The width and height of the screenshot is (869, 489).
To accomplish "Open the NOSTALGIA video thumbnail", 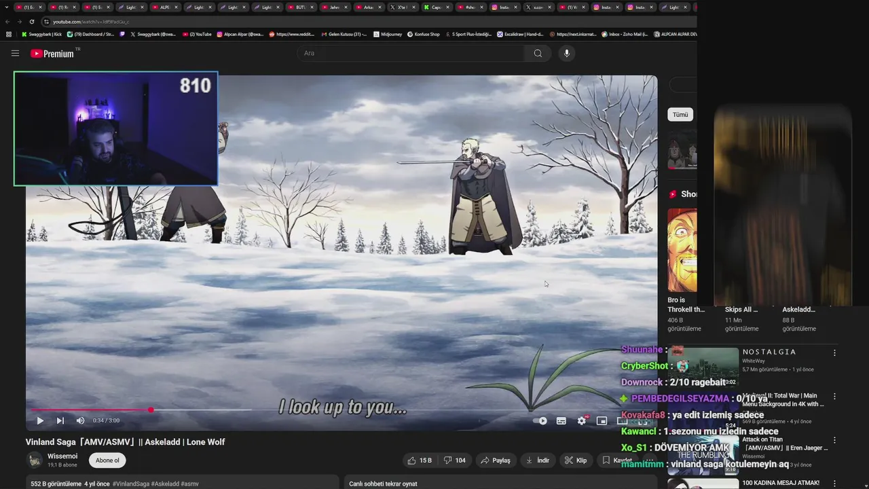I will [x=703, y=367].
